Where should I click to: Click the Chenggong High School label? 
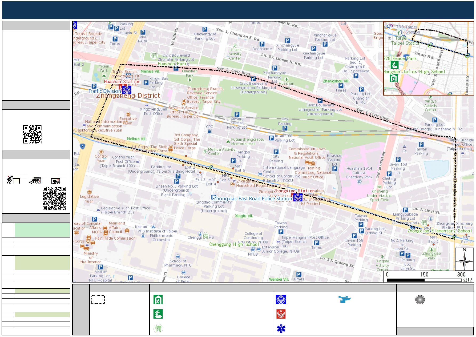(234, 244)
